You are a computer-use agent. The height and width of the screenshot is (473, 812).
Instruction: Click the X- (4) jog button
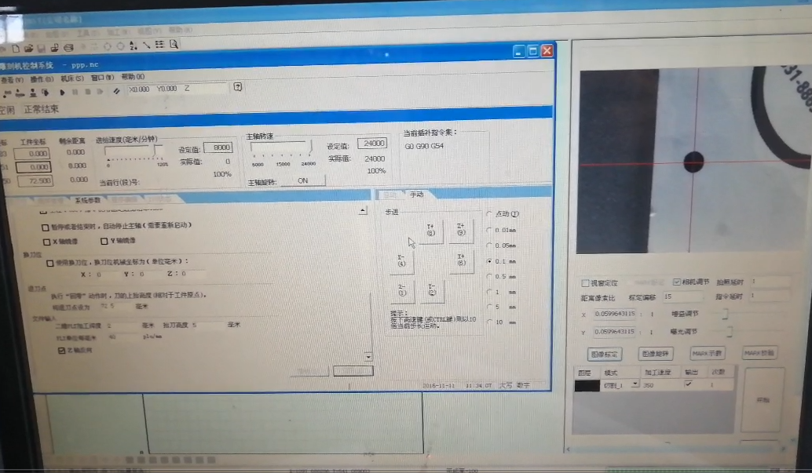401,261
